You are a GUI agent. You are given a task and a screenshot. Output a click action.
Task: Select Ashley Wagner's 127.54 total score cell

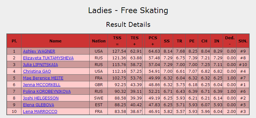pos(117,51)
